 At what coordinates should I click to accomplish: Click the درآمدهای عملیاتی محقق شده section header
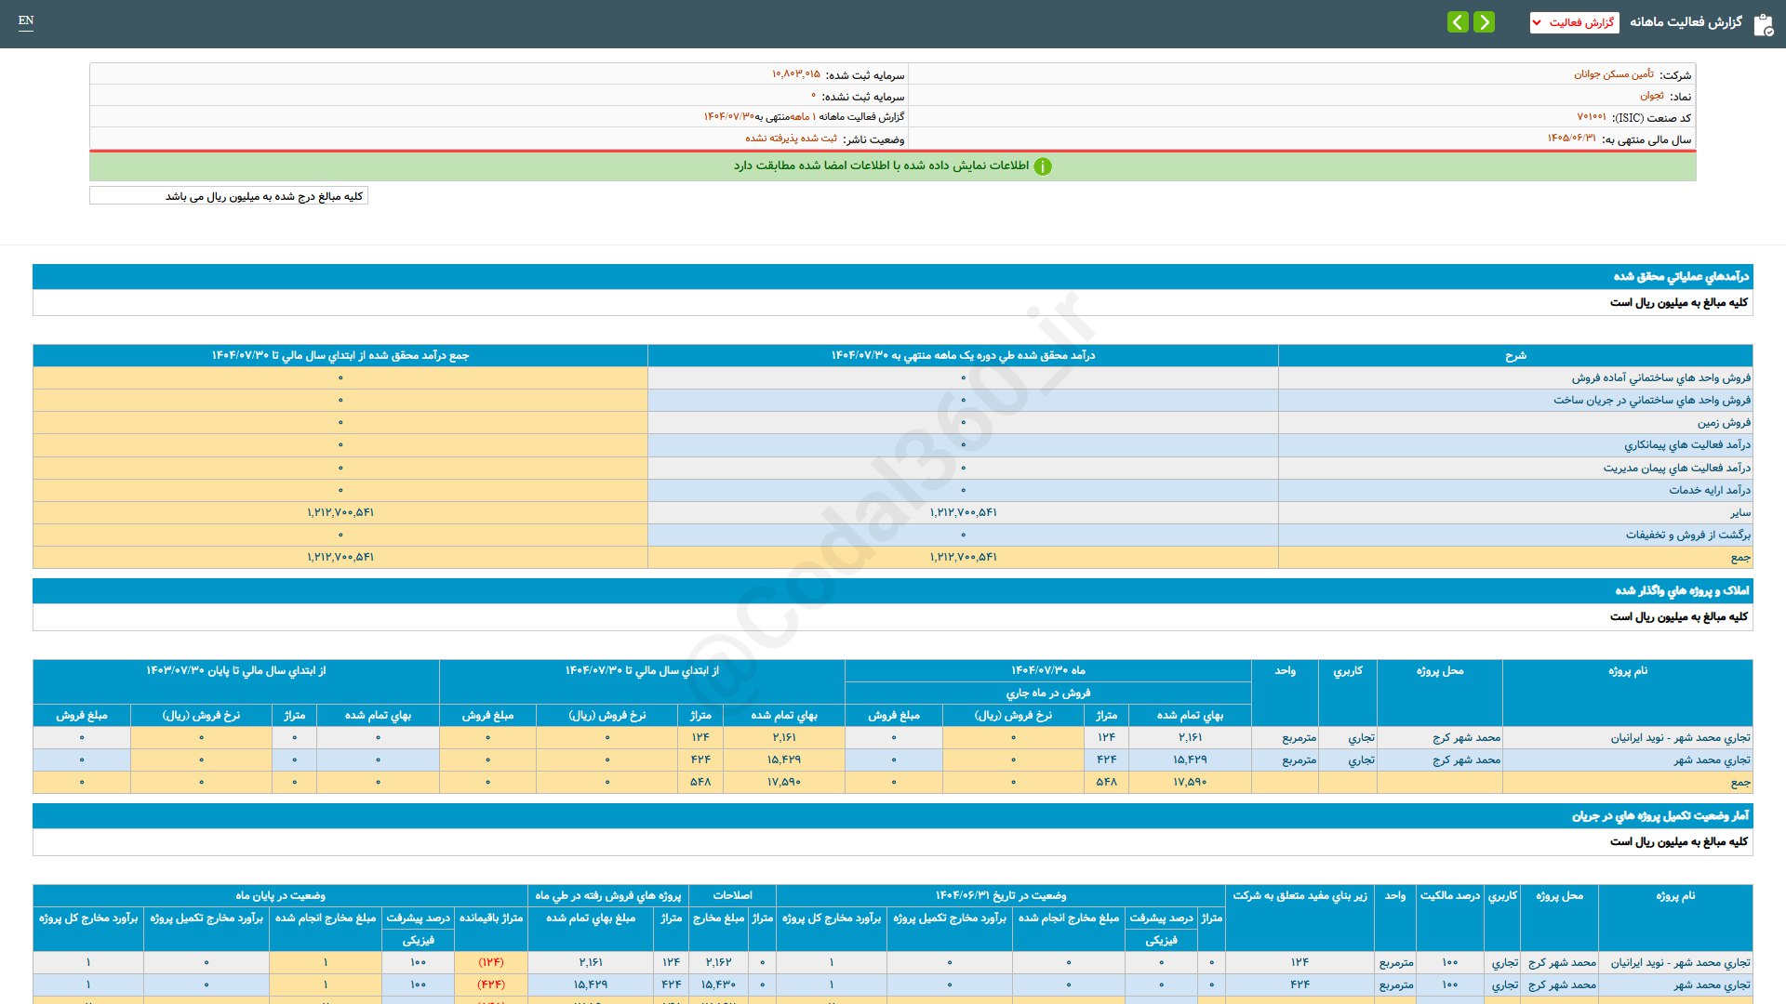1680,277
